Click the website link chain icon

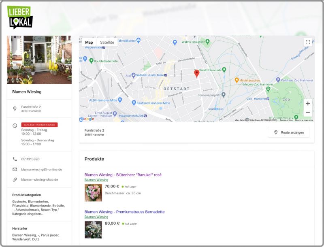click(x=15, y=180)
